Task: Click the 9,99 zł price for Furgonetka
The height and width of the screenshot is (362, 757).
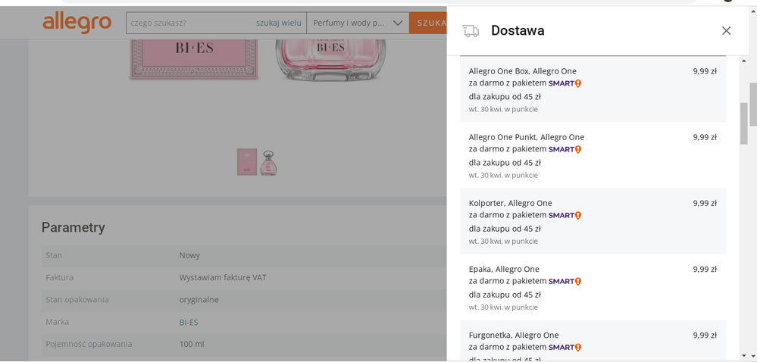Action: pos(705,335)
